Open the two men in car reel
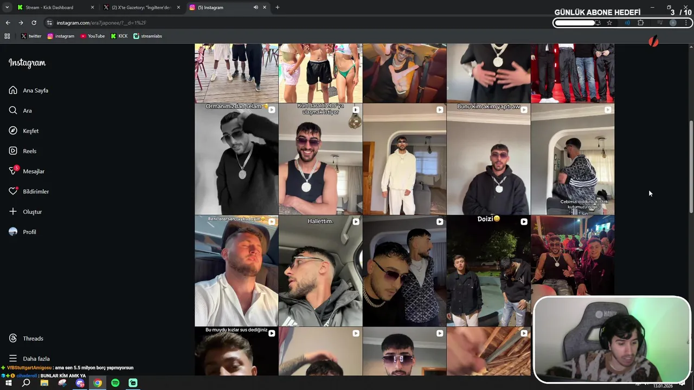Image resolution: width=694 pixels, height=390 pixels. [404, 271]
